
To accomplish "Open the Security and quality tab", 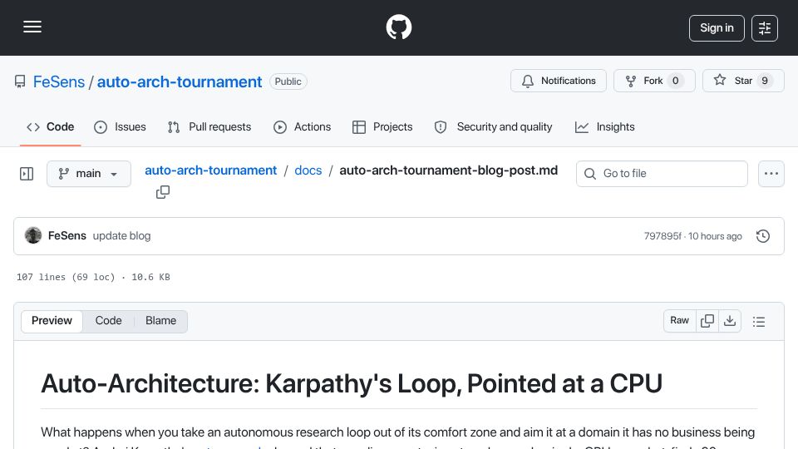I will (493, 126).
